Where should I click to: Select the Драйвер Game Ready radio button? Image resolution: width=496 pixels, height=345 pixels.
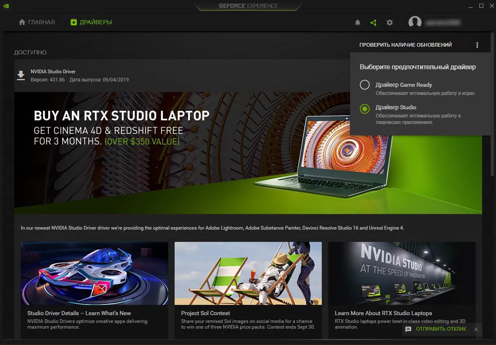point(364,85)
